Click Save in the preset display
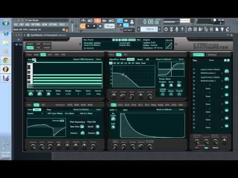Image resolution: width=238 pixels, height=178 pixels. [124, 40]
